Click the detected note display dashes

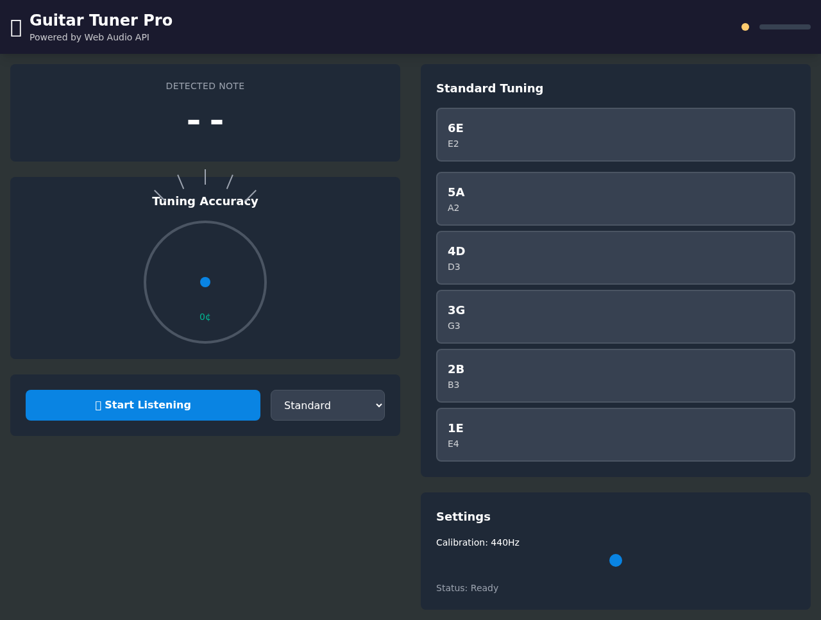click(205, 122)
